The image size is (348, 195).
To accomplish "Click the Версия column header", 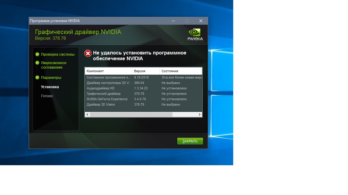I will (x=146, y=71).
